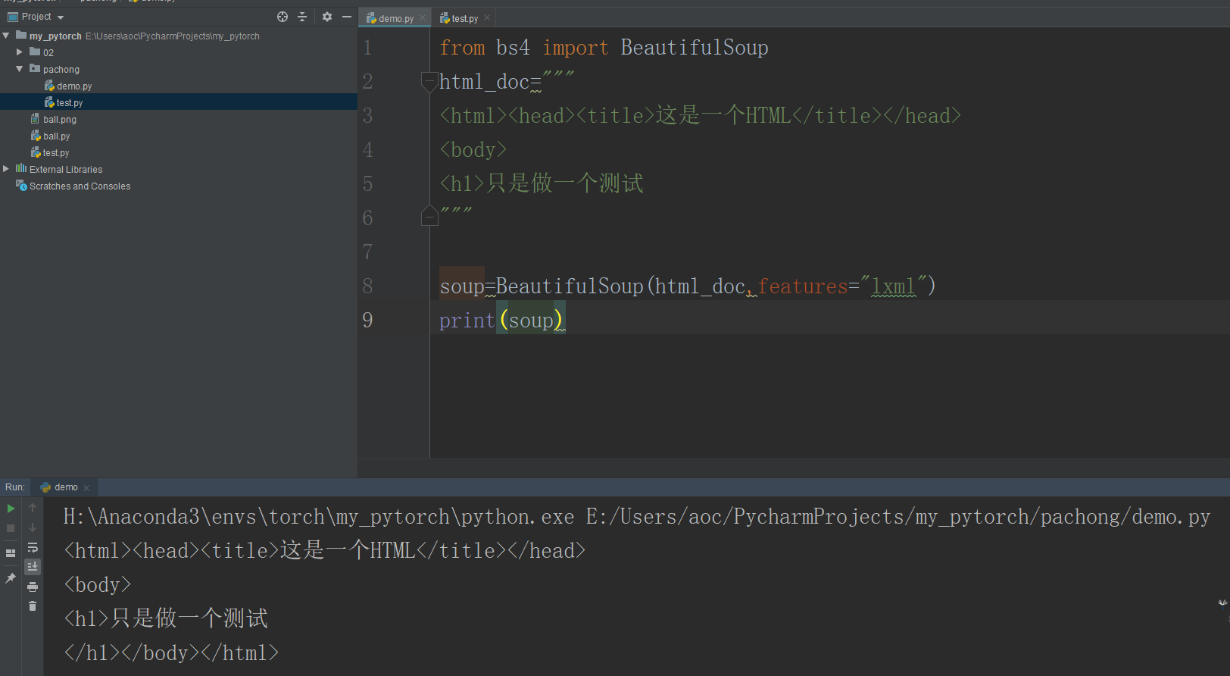Print the console output
The width and height of the screenshot is (1230, 676).
click(33, 587)
